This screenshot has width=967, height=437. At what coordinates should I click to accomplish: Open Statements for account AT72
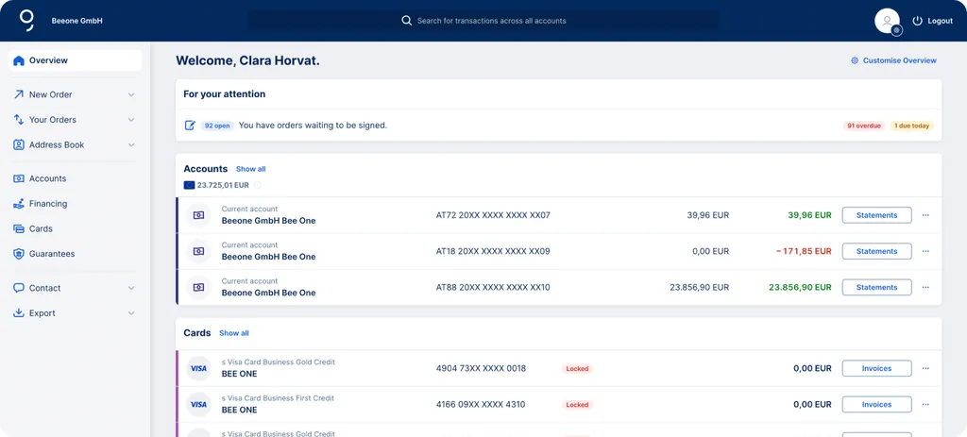point(877,215)
